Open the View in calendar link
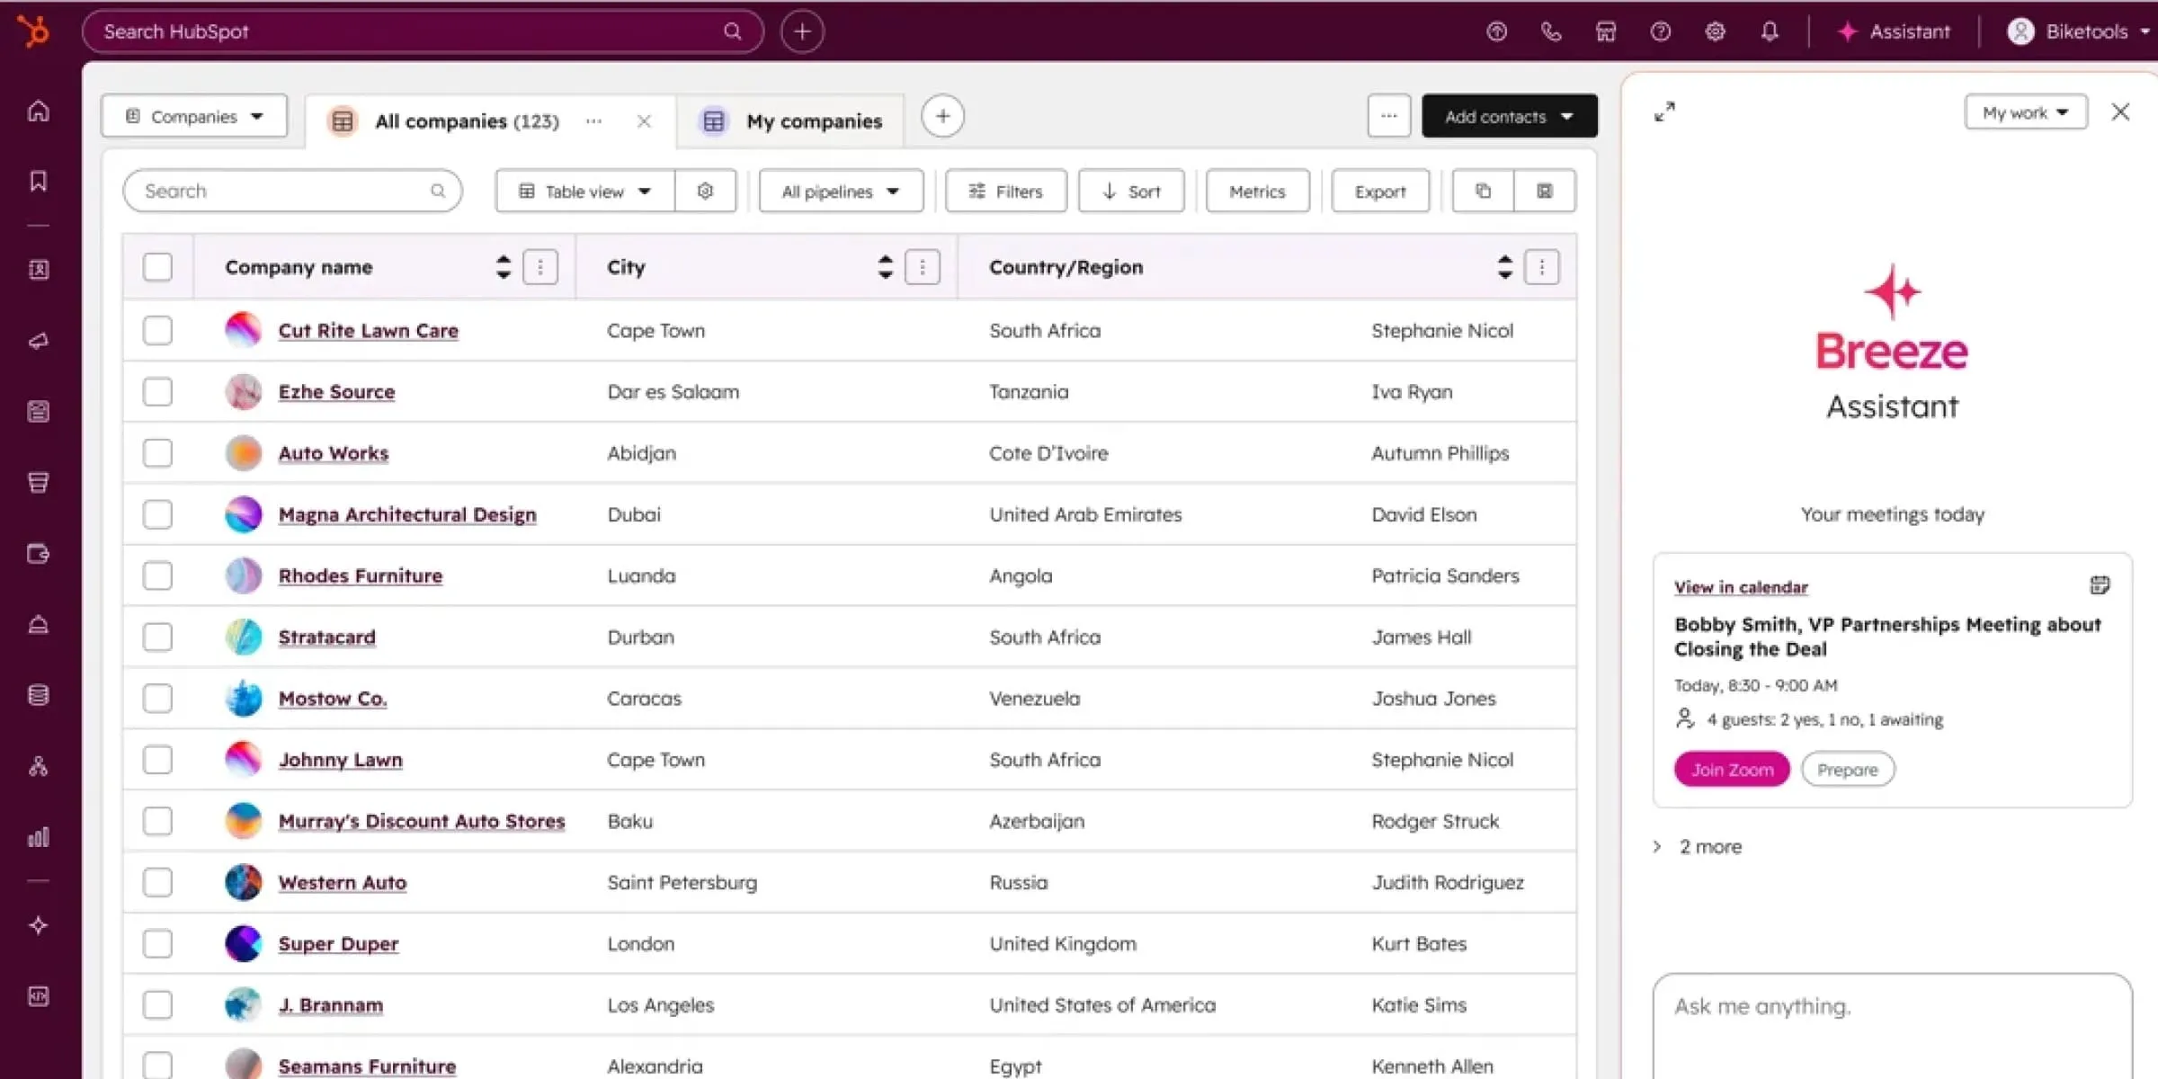 1740,587
